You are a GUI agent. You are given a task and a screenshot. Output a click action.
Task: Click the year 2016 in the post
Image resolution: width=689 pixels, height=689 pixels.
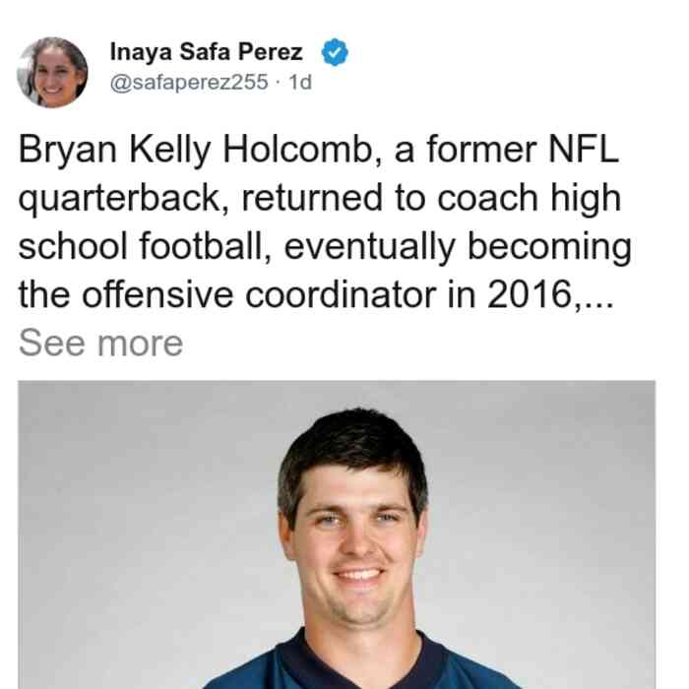[530, 295]
